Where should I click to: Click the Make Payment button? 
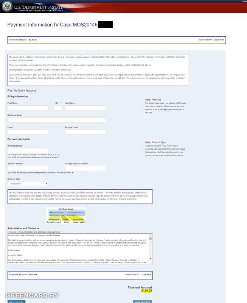(142, 302)
